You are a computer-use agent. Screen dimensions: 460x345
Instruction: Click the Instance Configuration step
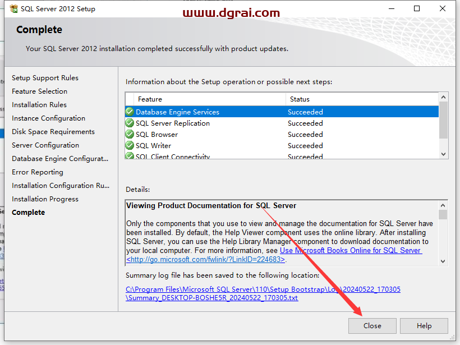click(48, 118)
